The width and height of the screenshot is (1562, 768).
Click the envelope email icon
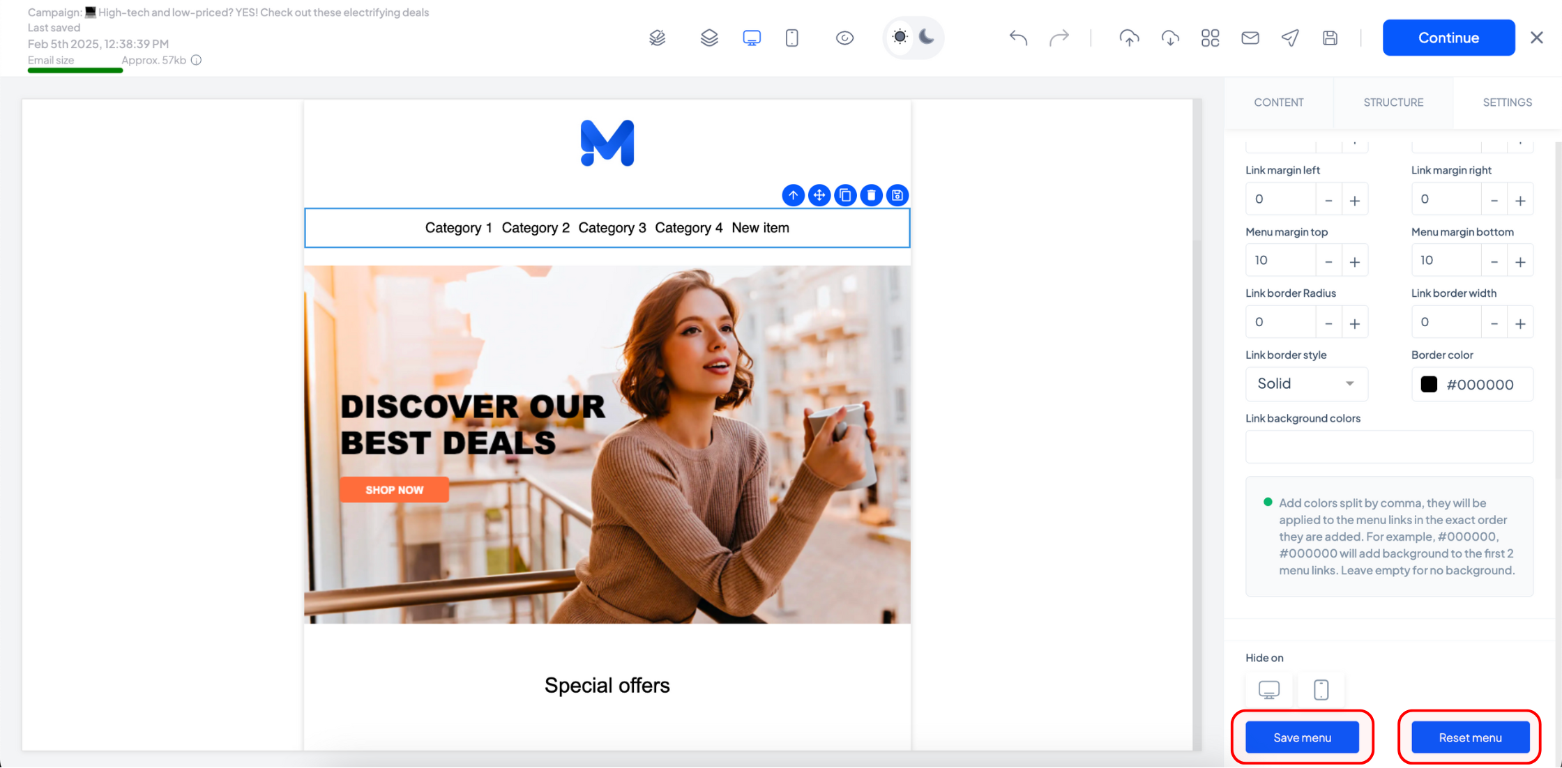(x=1250, y=38)
